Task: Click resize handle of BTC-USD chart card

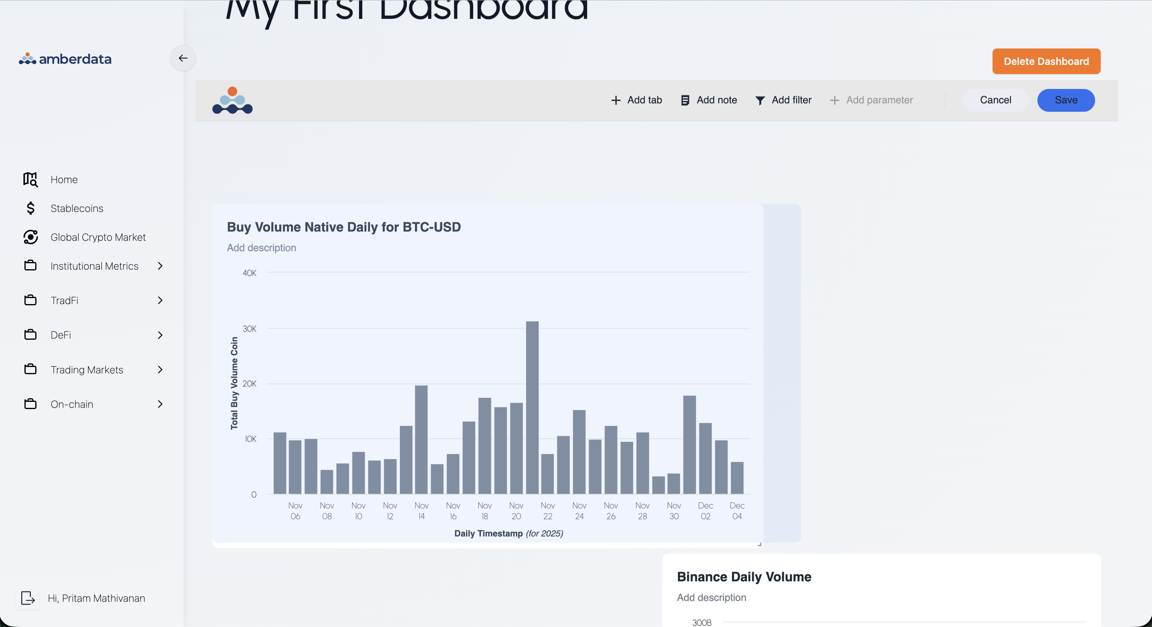Action: click(759, 544)
